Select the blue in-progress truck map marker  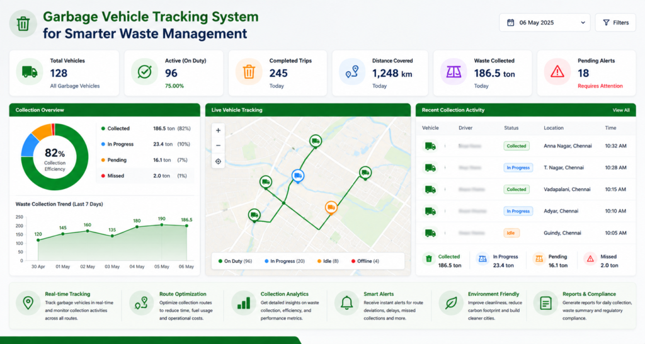[x=298, y=176]
